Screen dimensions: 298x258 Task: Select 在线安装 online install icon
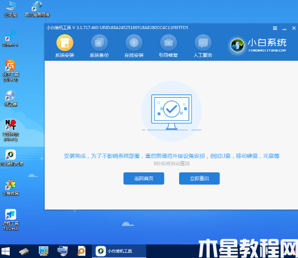coord(134,43)
